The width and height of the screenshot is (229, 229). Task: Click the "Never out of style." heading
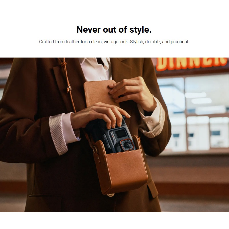tap(114, 29)
